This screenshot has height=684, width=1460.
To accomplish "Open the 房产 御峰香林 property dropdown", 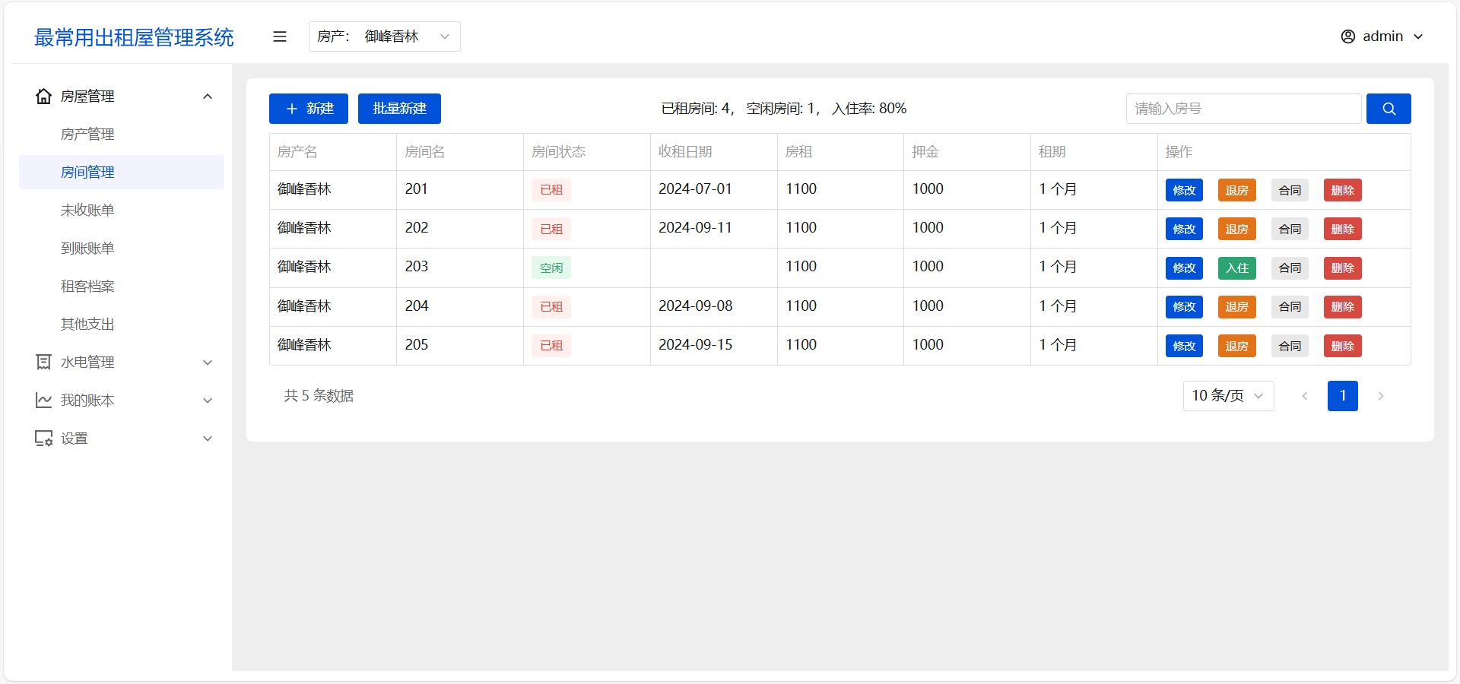I will (385, 36).
